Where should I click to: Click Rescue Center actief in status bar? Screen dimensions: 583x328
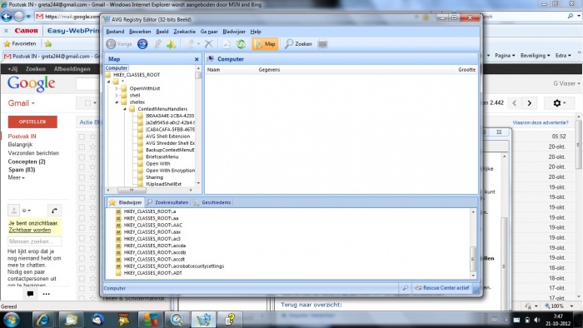441,288
